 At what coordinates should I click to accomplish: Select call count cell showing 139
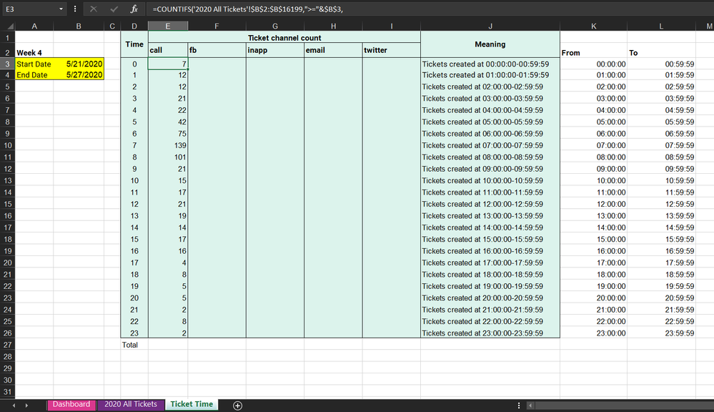click(167, 145)
